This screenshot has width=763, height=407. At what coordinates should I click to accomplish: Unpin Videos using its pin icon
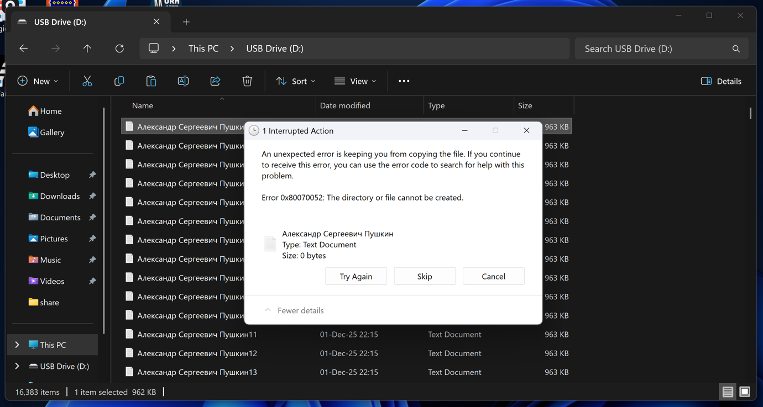92,281
